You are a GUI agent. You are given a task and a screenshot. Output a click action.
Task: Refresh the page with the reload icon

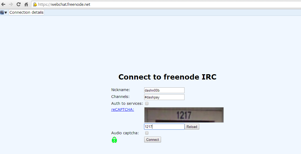pyautogui.click(x=18, y=4)
